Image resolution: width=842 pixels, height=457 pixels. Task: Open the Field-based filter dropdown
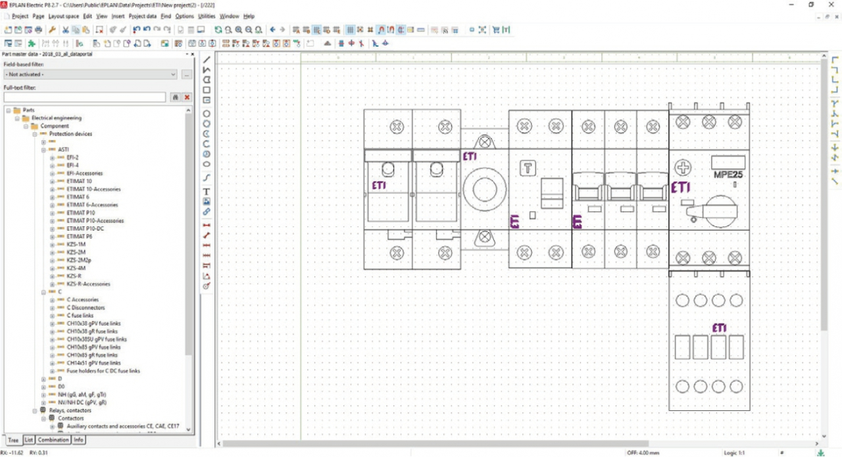[x=91, y=74]
